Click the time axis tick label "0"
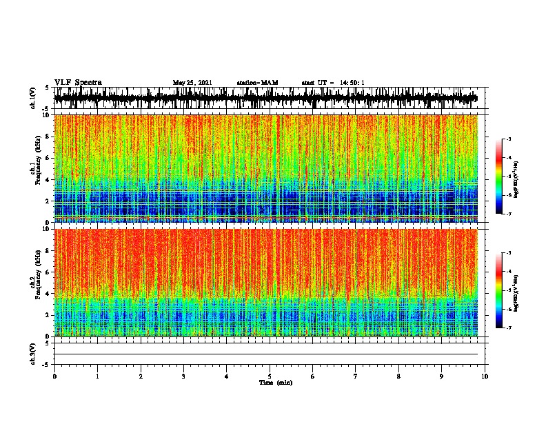The height and width of the screenshot is (422, 546). (54, 376)
